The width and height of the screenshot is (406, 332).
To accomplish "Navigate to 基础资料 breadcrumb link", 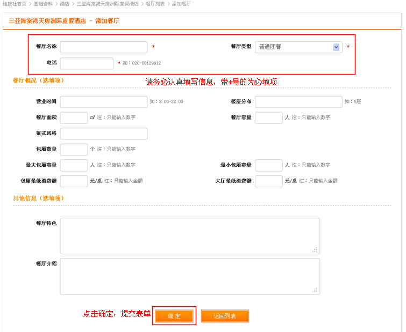I will (43, 4).
